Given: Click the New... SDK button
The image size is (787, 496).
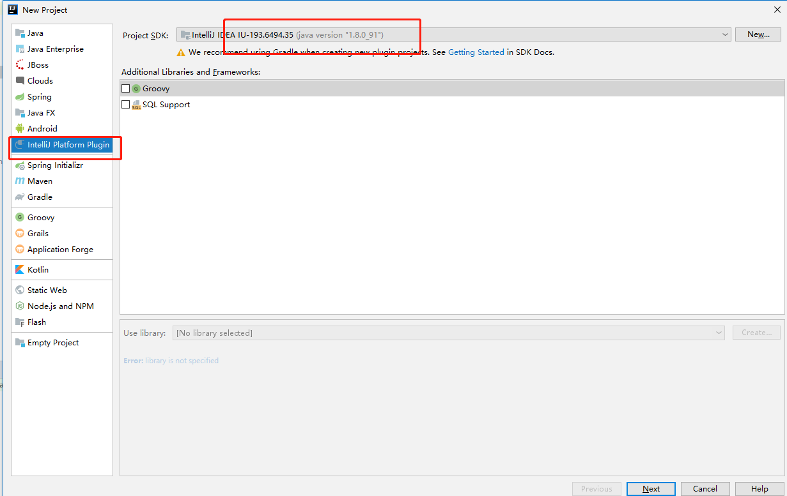Looking at the screenshot, I should click(x=758, y=34).
